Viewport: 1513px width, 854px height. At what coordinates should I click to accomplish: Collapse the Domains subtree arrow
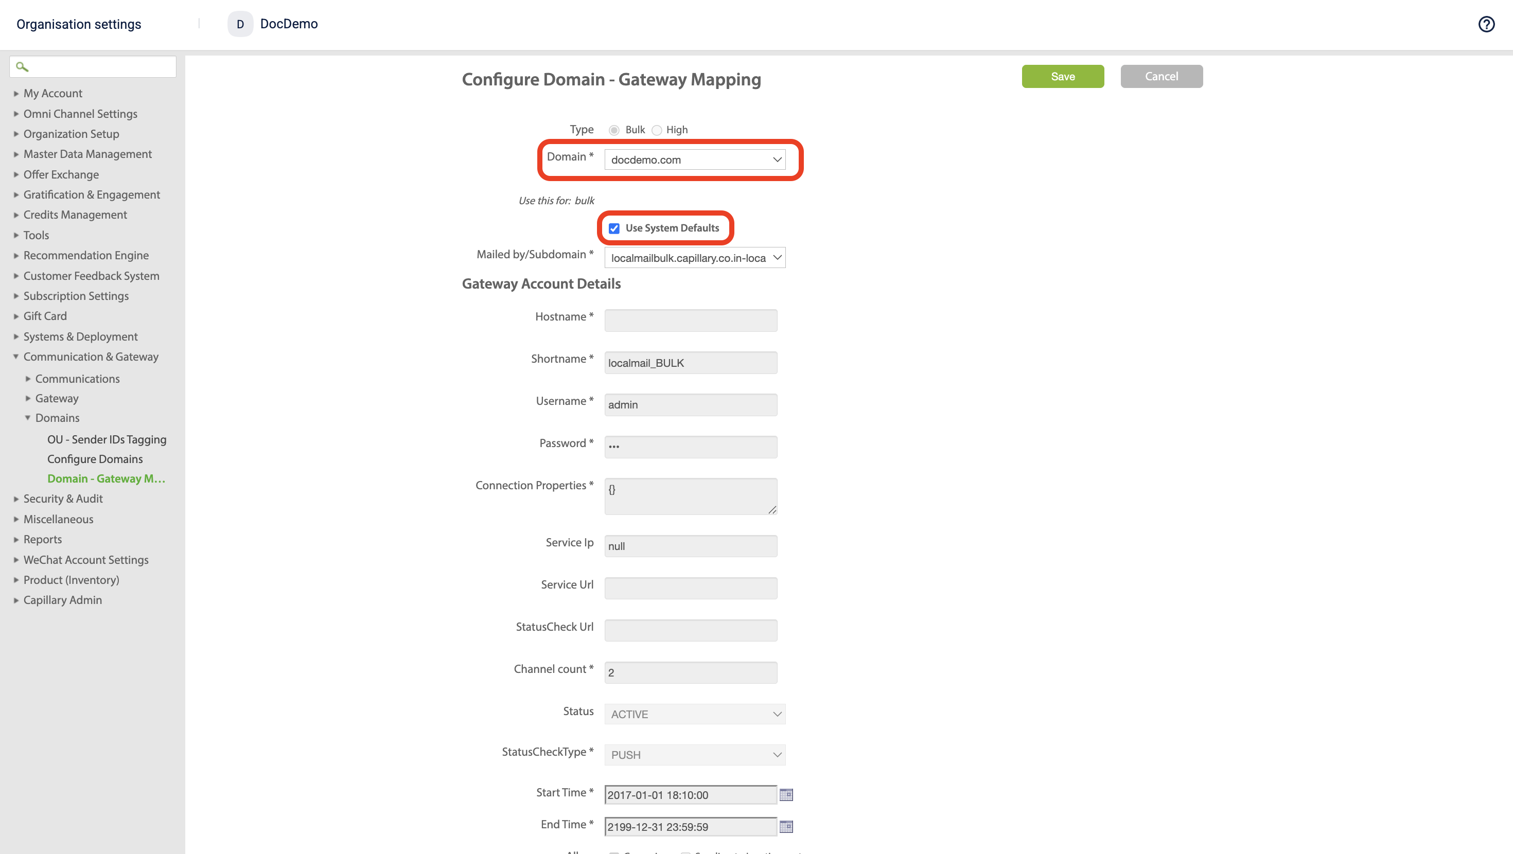(28, 418)
